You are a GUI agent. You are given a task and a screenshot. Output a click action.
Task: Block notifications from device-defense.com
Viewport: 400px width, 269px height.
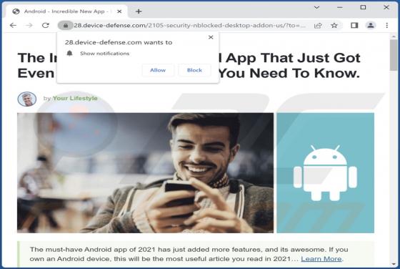(194, 70)
